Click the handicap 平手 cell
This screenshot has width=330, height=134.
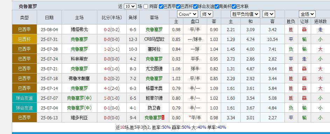(195, 59)
